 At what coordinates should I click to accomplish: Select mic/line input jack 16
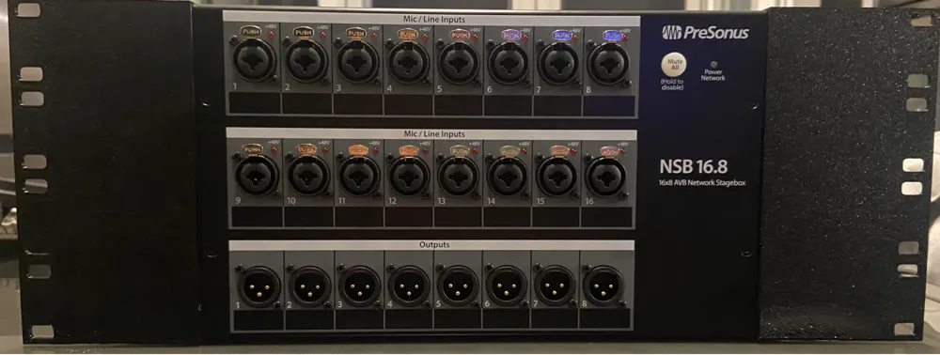pos(605,176)
